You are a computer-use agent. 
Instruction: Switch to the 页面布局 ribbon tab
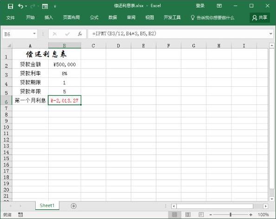point(71,18)
